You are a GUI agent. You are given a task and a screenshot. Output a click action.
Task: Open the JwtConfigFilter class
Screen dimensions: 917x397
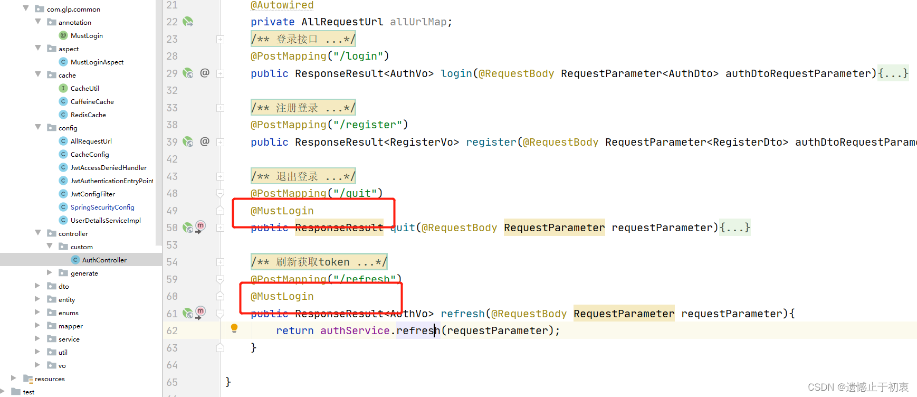[x=93, y=194]
